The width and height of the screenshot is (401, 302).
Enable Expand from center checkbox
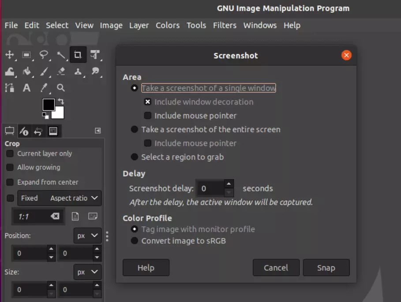[x=10, y=182]
